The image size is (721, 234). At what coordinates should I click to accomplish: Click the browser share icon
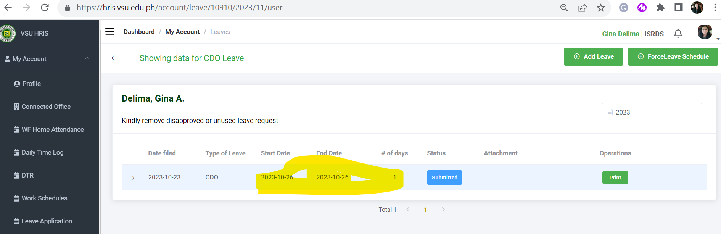click(583, 8)
